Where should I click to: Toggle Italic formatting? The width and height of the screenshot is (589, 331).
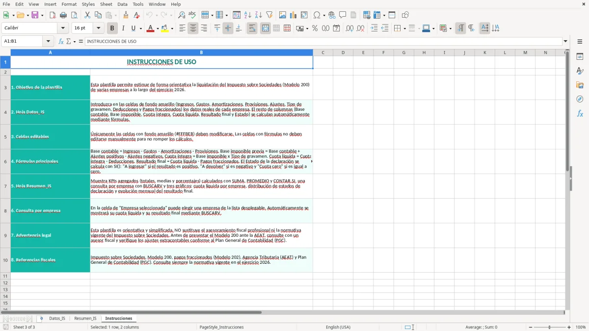click(x=123, y=28)
